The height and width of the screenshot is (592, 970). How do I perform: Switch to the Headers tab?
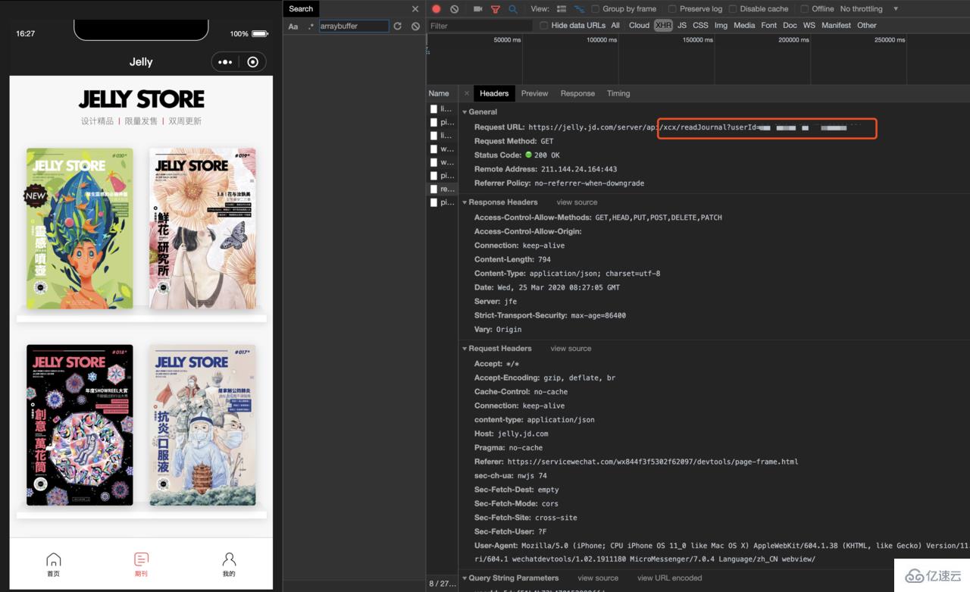(x=494, y=93)
